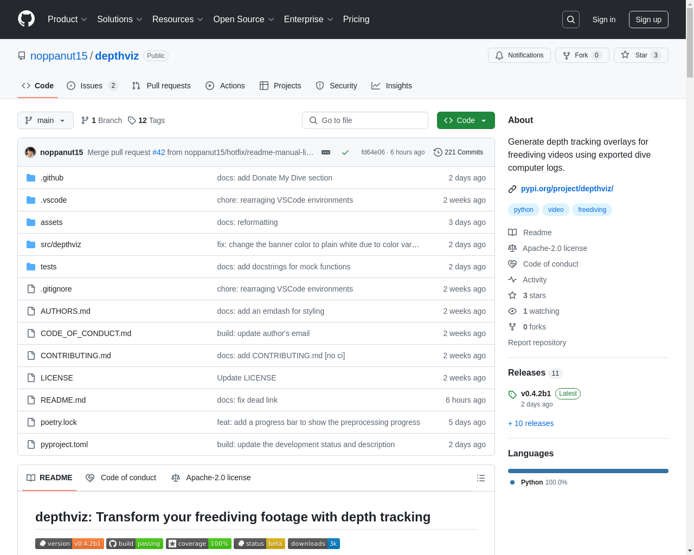Click the assets folder icon
694x555 pixels.
coord(31,222)
